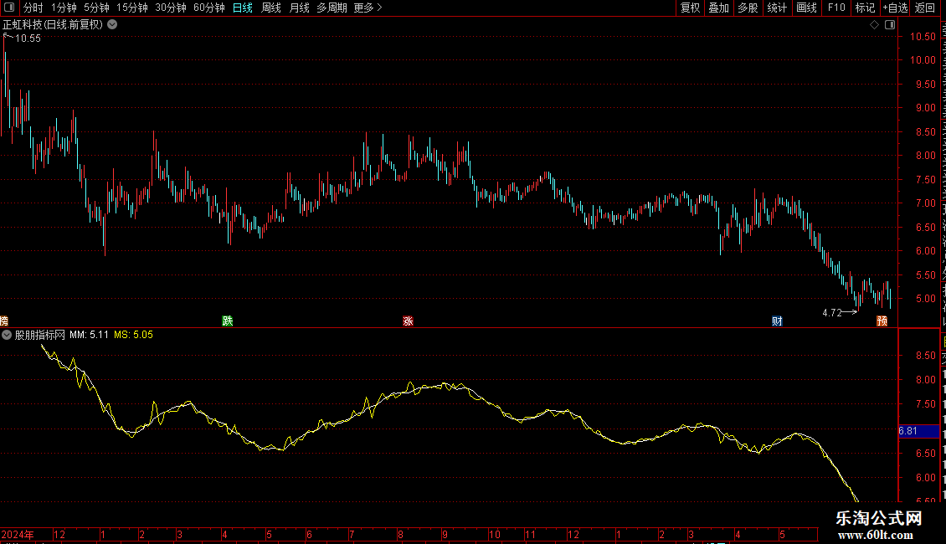Click the 榜 event marker at chart left
This screenshot has height=544, width=946.
tap(3, 321)
